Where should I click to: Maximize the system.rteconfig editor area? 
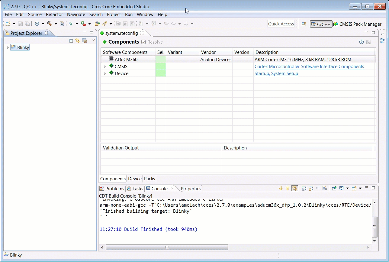(x=373, y=32)
